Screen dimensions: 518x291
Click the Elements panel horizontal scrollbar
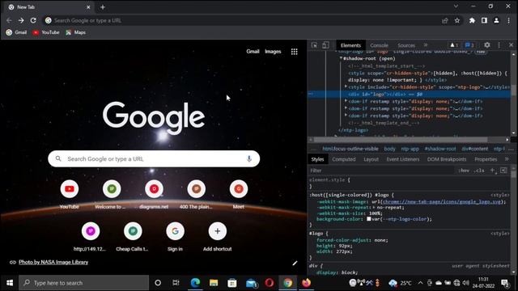(401, 140)
